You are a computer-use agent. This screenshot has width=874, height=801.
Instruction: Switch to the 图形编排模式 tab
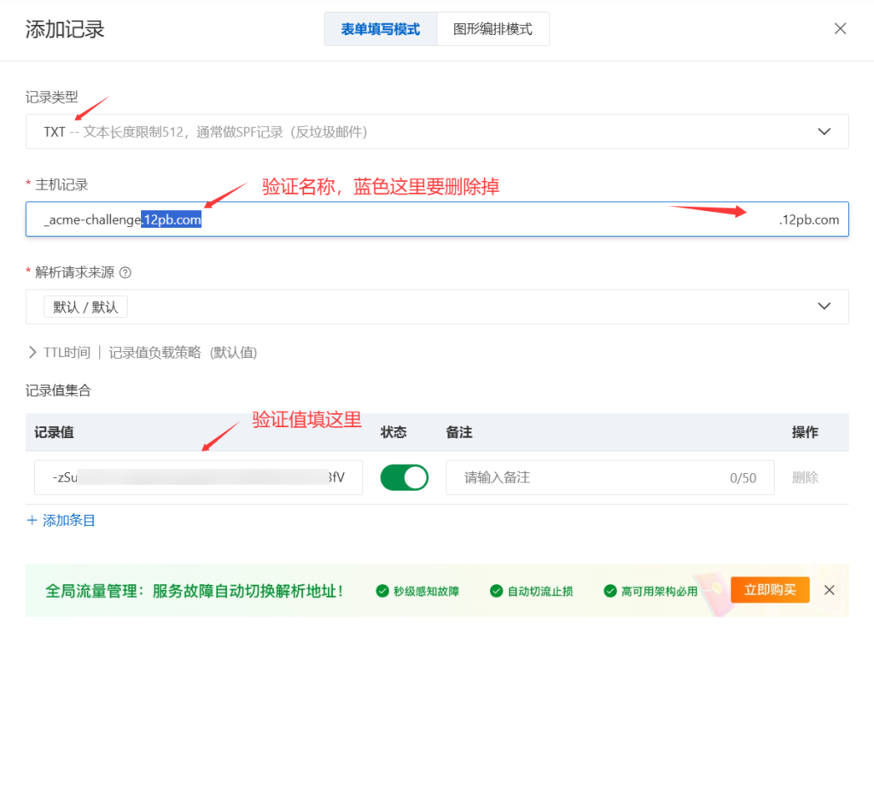click(x=492, y=28)
